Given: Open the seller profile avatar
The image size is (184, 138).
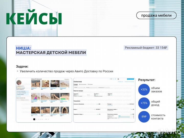Looking at the screenshot, I should [x=19, y=83].
